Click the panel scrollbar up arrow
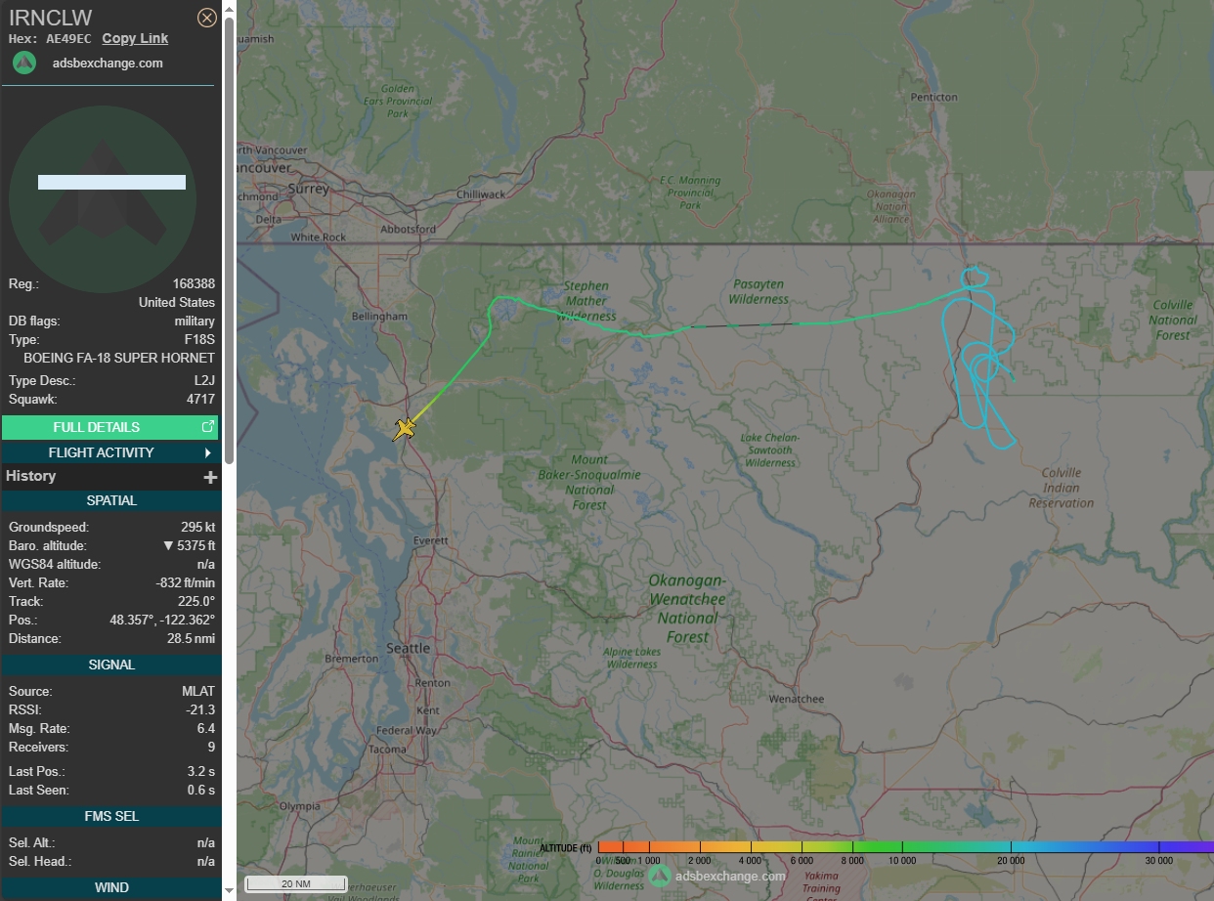Viewport: 1214px width, 901px height. (x=229, y=9)
